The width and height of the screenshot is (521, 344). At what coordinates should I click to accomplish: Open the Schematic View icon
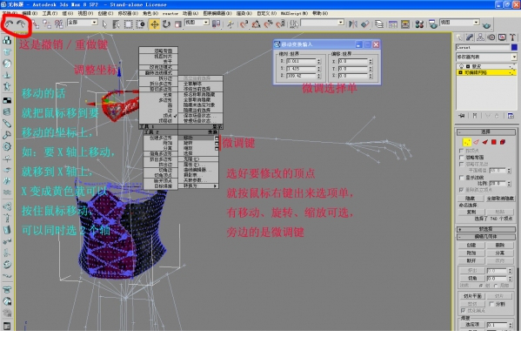pos(405,24)
